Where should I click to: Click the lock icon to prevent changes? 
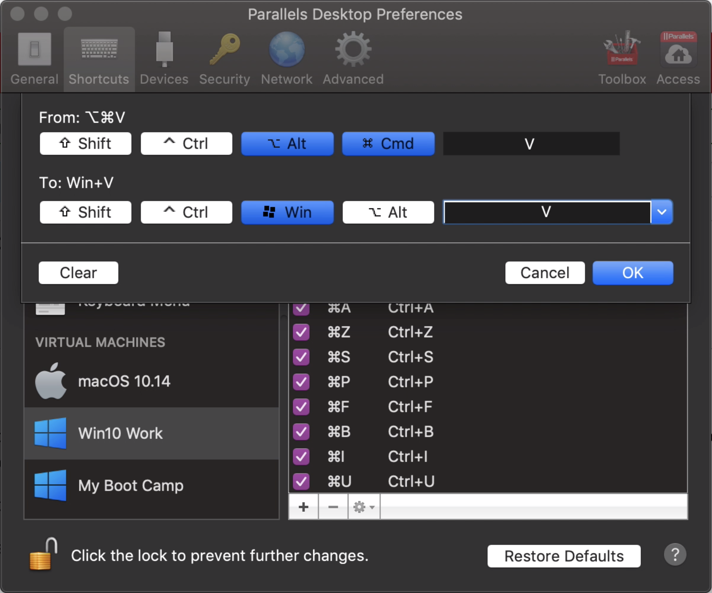[x=43, y=554]
